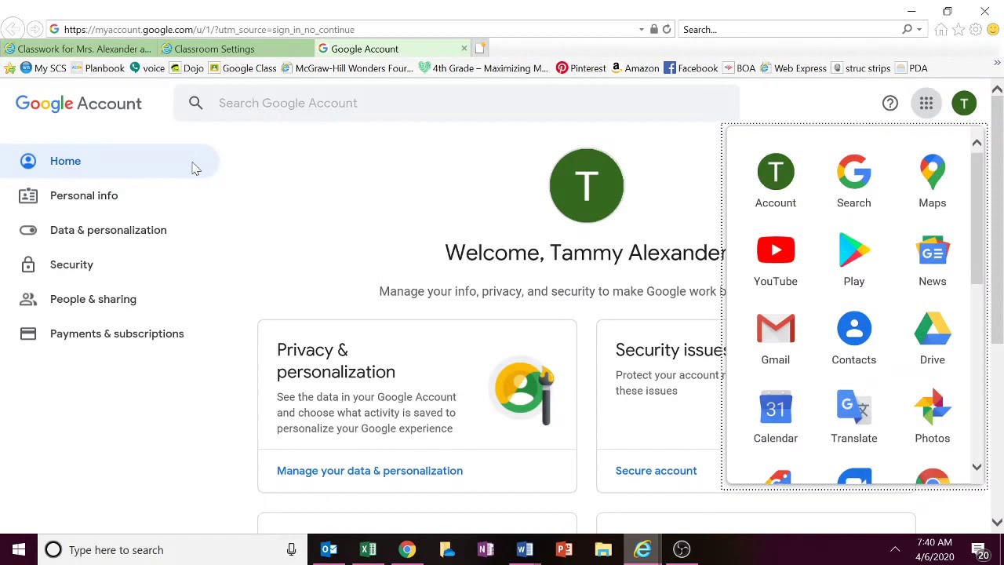The image size is (1004, 565).
Task: Click the Windows Start button
Action: pos(19,549)
